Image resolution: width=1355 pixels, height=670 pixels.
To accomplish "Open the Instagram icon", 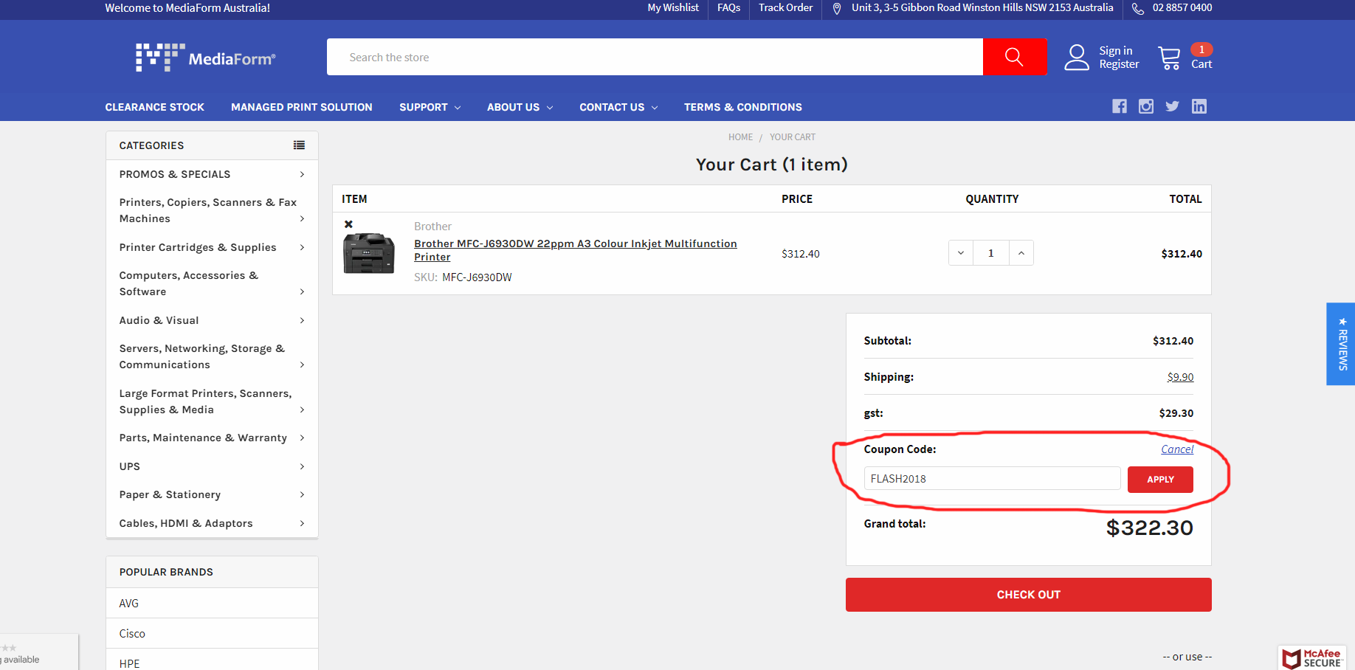I will (1146, 106).
